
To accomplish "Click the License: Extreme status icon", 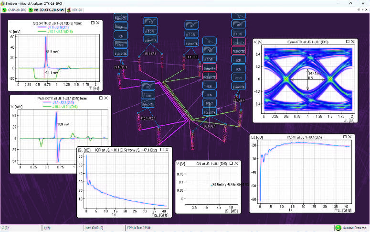I will pos(338,229).
